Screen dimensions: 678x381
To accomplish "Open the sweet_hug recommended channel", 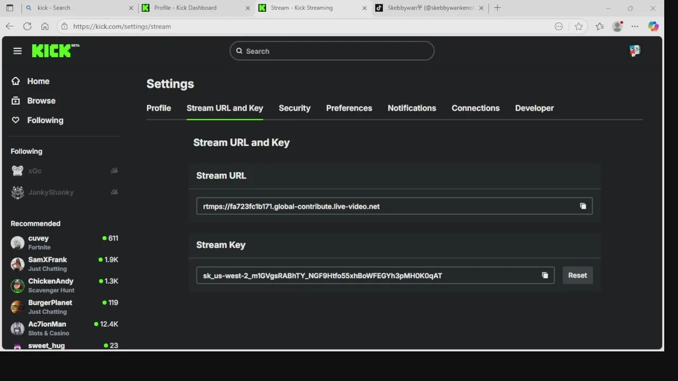I will (65, 346).
